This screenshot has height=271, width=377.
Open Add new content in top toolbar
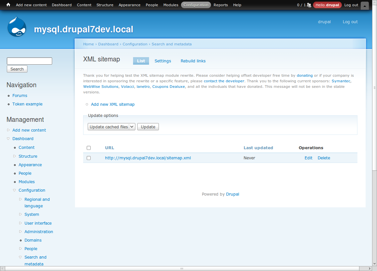coord(31,5)
